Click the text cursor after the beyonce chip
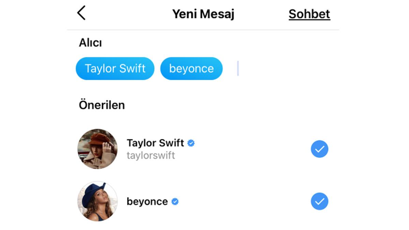This screenshot has width=409, height=230. (238, 68)
